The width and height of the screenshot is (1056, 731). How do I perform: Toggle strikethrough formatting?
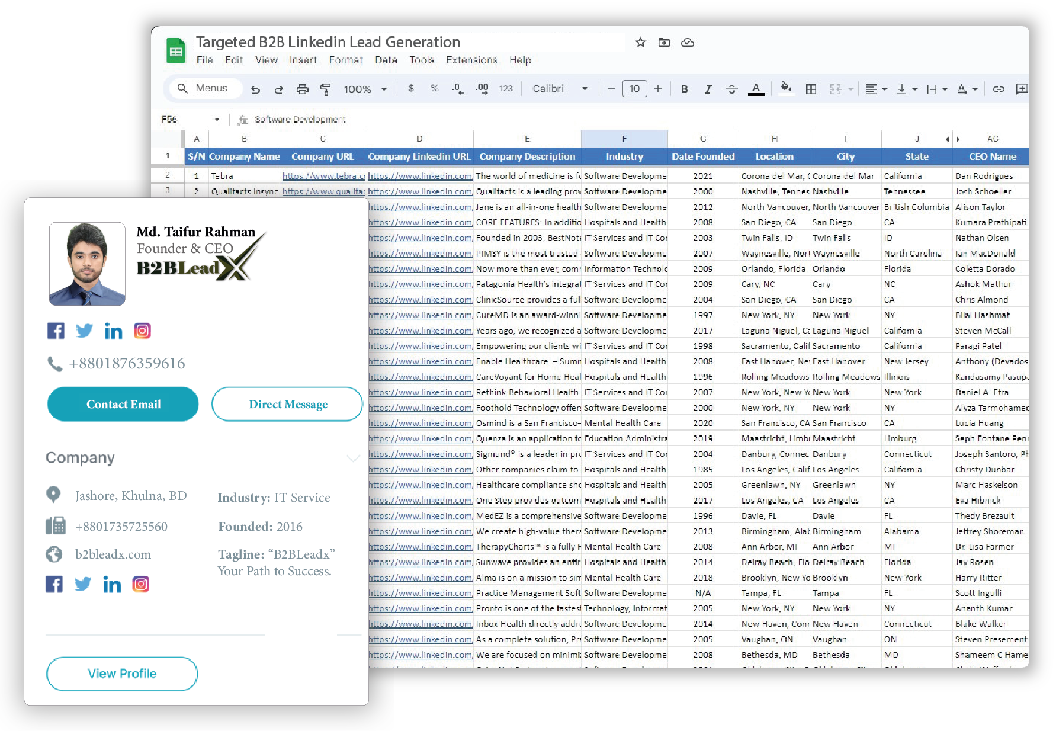[x=732, y=89]
